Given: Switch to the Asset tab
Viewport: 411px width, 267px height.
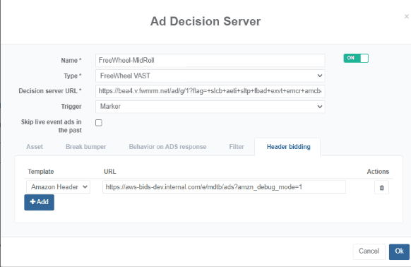Looking at the screenshot, I should [35, 147].
